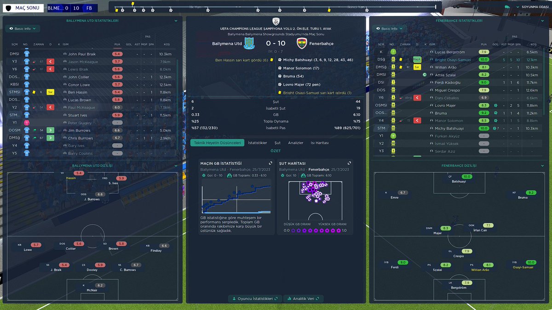Toggle the eye icon in Fenerbahçe Basic Info selector
This screenshot has width=552, height=310.
377,28
